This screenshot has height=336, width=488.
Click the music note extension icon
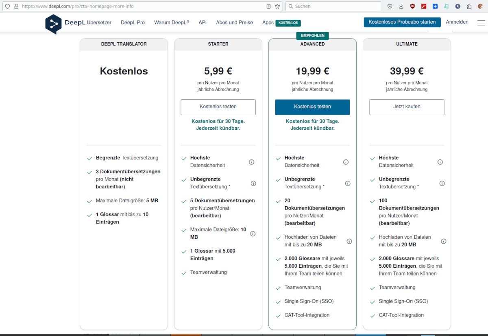tap(446, 6)
